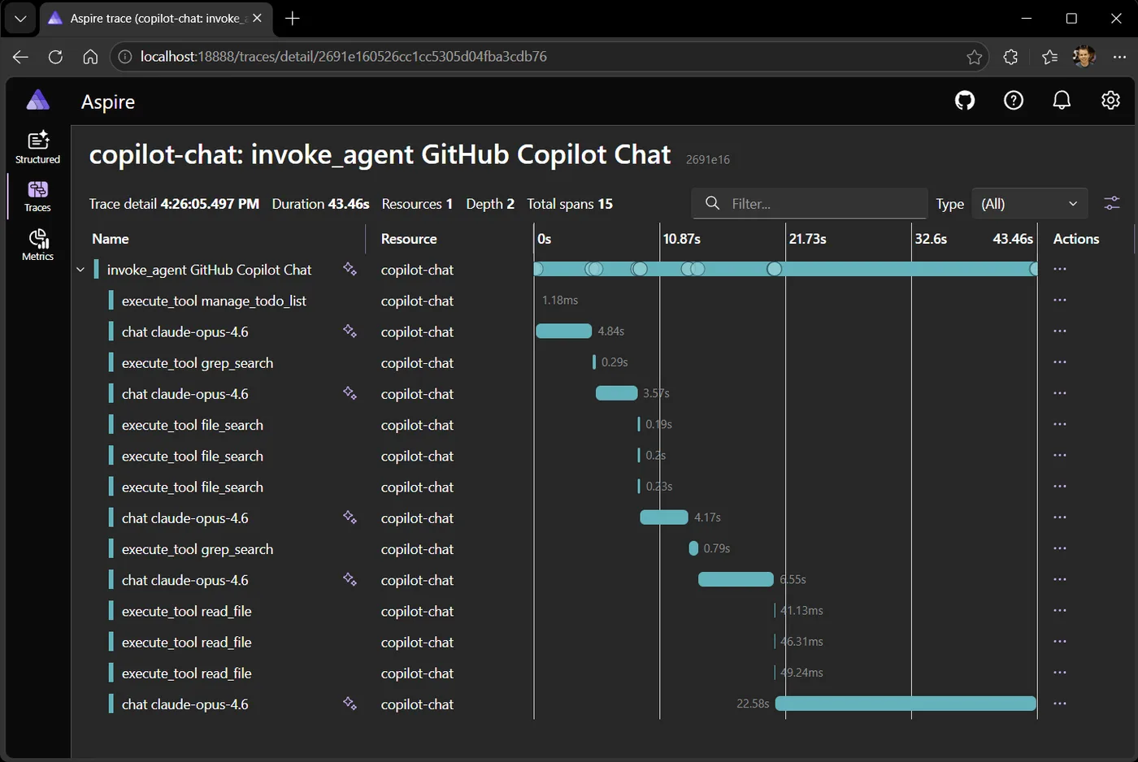
Task: Go back in browser history
Action: coord(20,57)
